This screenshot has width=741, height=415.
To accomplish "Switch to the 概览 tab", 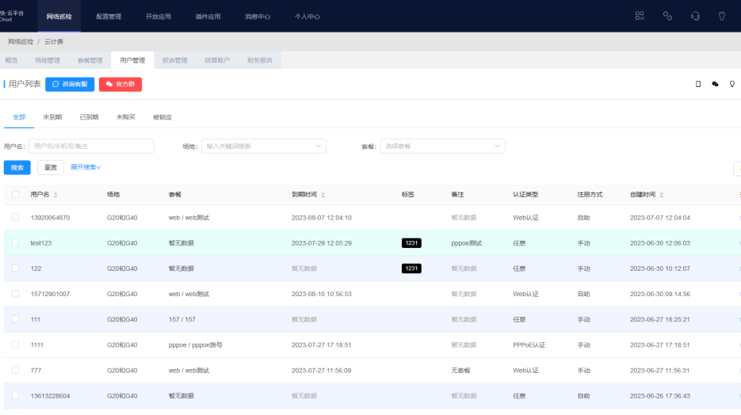I will pyautogui.click(x=11, y=60).
